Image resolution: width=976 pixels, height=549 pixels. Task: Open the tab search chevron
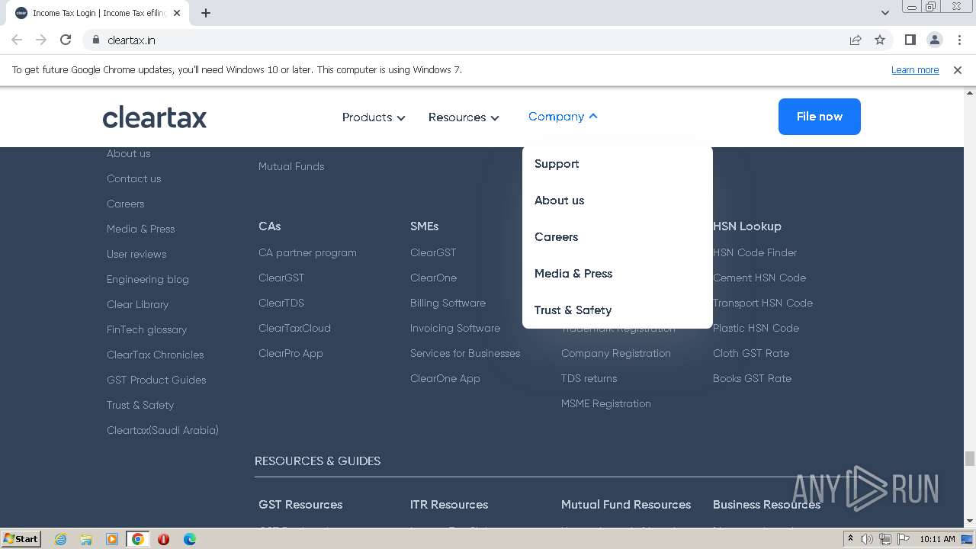(x=884, y=13)
